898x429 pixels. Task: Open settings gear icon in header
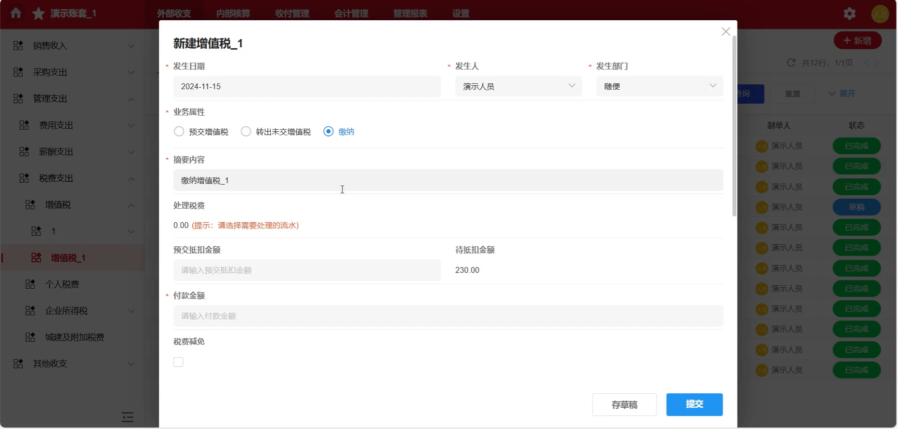849,13
